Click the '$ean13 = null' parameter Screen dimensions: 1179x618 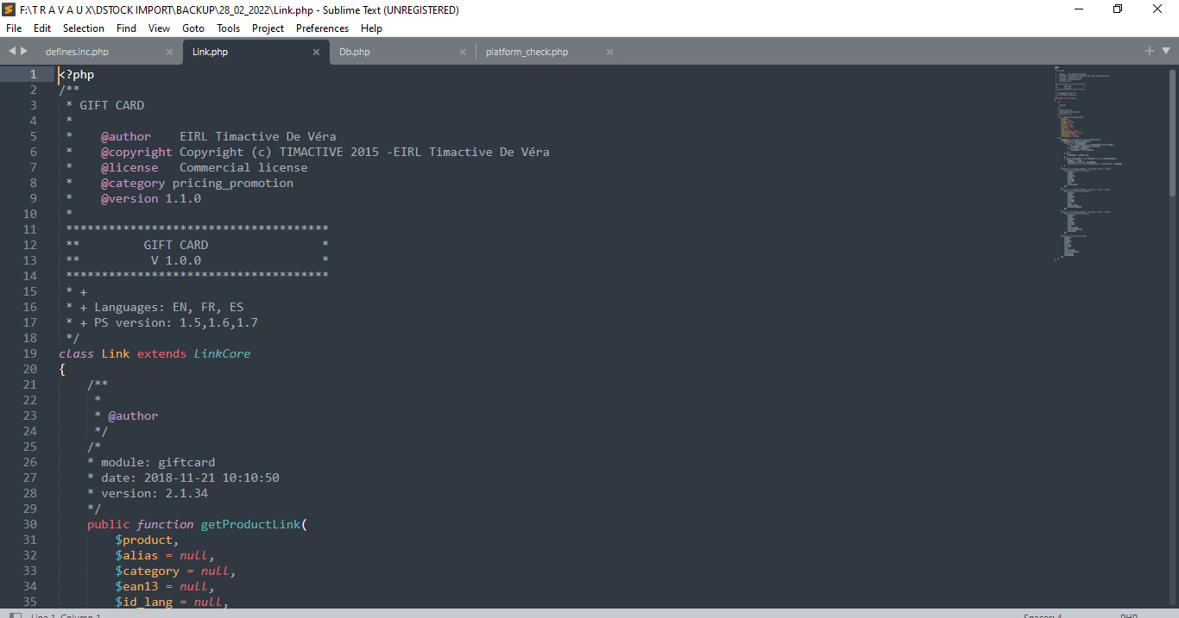[161, 586]
